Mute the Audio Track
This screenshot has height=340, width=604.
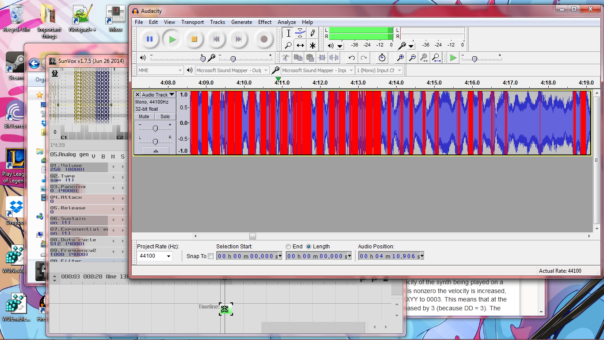[x=144, y=117]
